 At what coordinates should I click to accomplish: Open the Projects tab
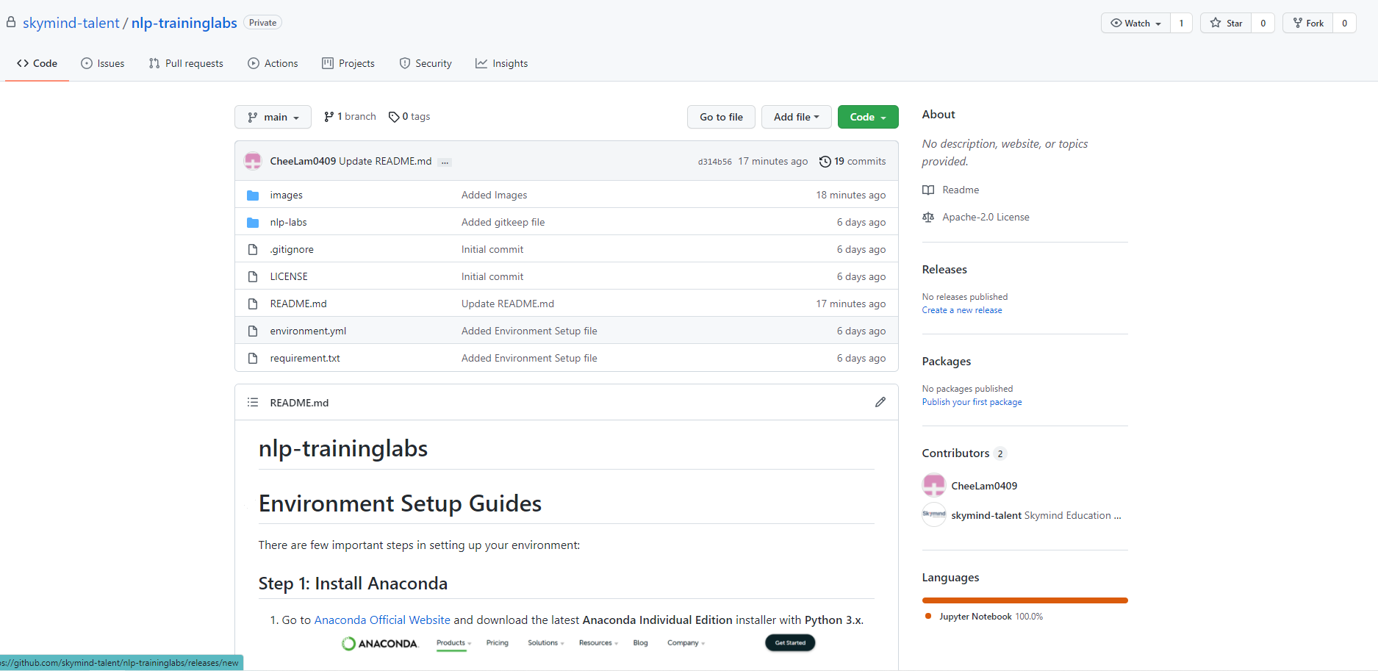[348, 63]
